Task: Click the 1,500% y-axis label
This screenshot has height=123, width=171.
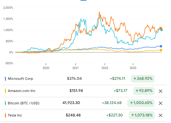Action: point(8,19)
